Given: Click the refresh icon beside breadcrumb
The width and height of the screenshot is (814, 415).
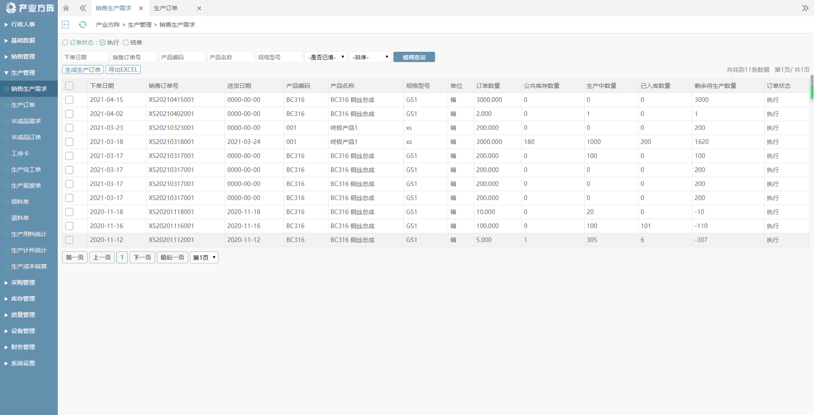Looking at the screenshot, I should click(x=83, y=25).
